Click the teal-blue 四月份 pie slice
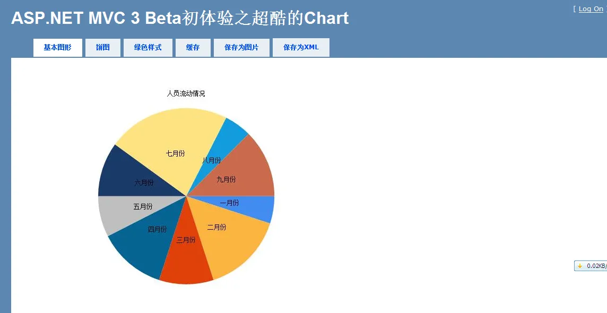Viewport: 607px width, 313px height. pos(143,244)
